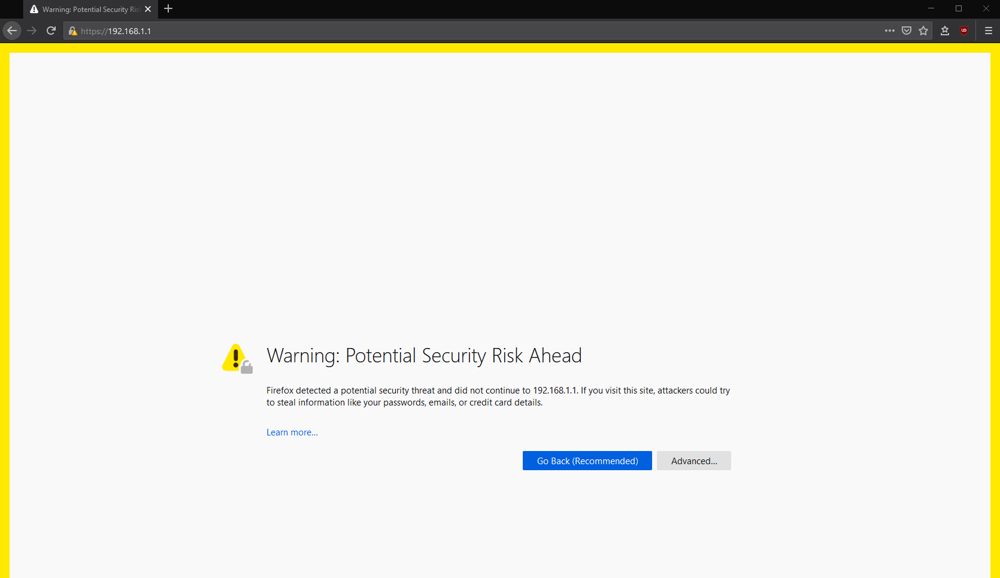Open the insecure connection lock icon info
The image size is (1000, 578).
coord(72,31)
